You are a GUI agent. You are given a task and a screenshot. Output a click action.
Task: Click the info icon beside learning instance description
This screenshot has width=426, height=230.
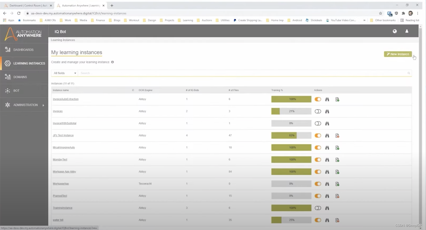click(x=112, y=62)
